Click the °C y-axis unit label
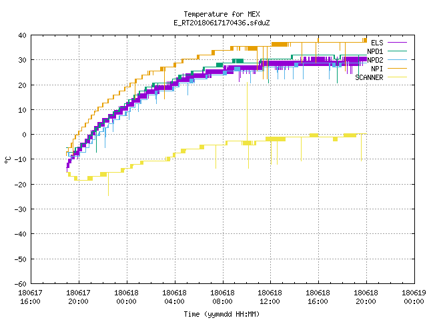 pyautogui.click(x=7, y=160)
